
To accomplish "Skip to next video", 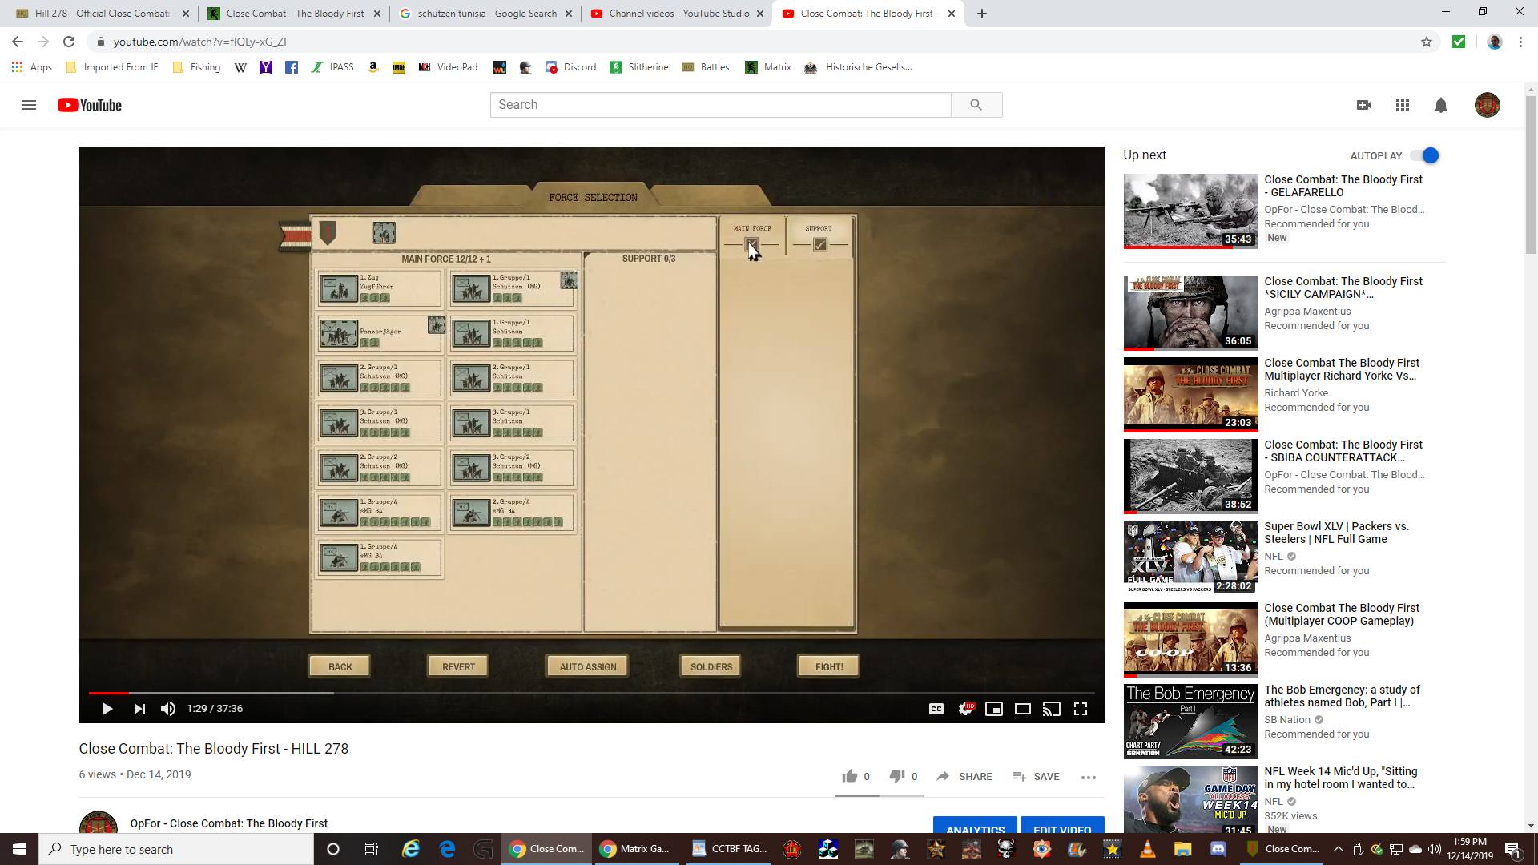I will [139, 709].
